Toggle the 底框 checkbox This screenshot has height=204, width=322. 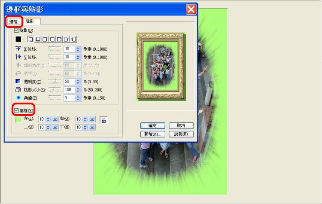17,111
